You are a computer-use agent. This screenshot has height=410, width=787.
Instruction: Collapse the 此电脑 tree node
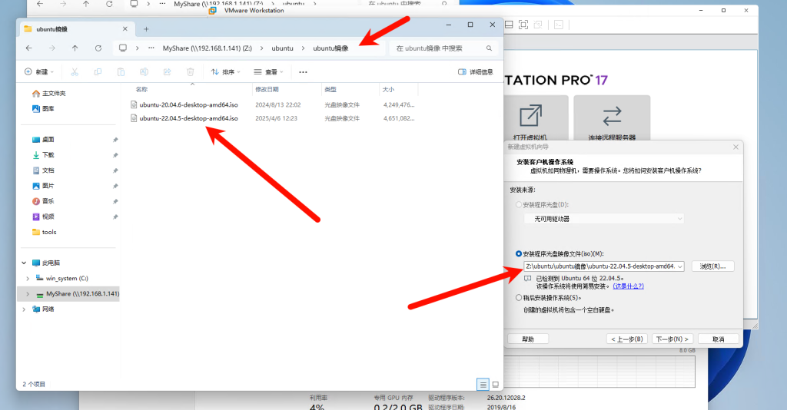coord(24,263)
